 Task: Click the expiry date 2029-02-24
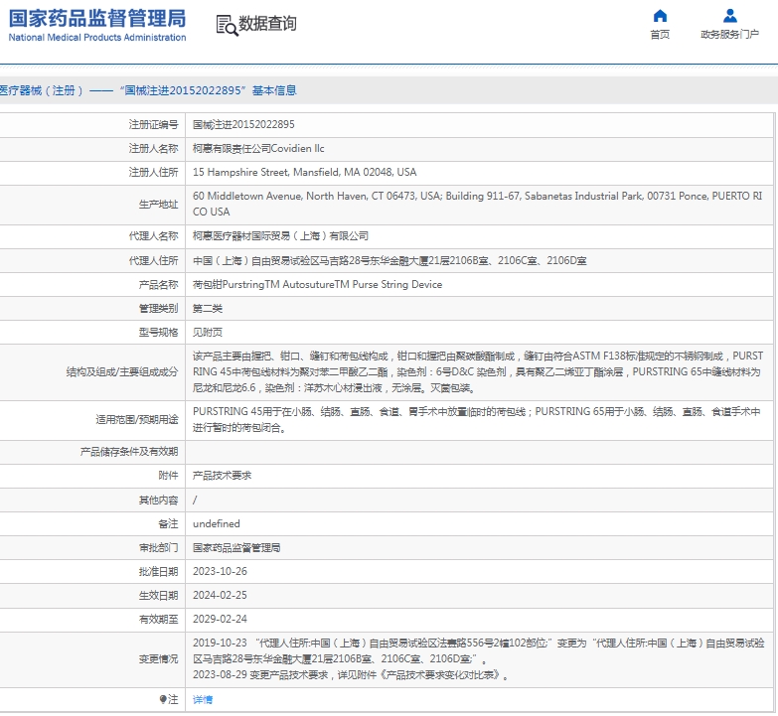coord(220,619)
